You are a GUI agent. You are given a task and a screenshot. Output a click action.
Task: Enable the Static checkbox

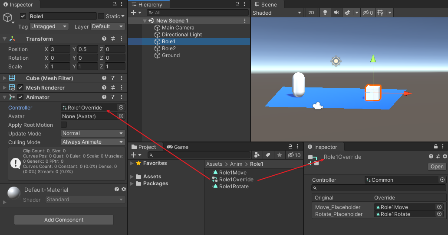(x=101, y=16)
